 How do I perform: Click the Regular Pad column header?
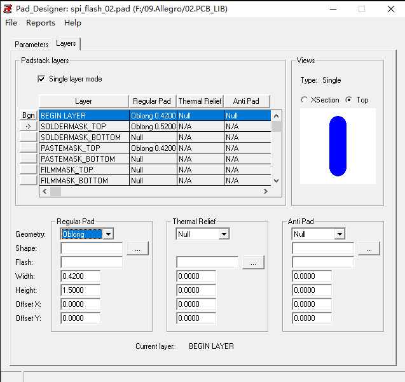(152, 101)
